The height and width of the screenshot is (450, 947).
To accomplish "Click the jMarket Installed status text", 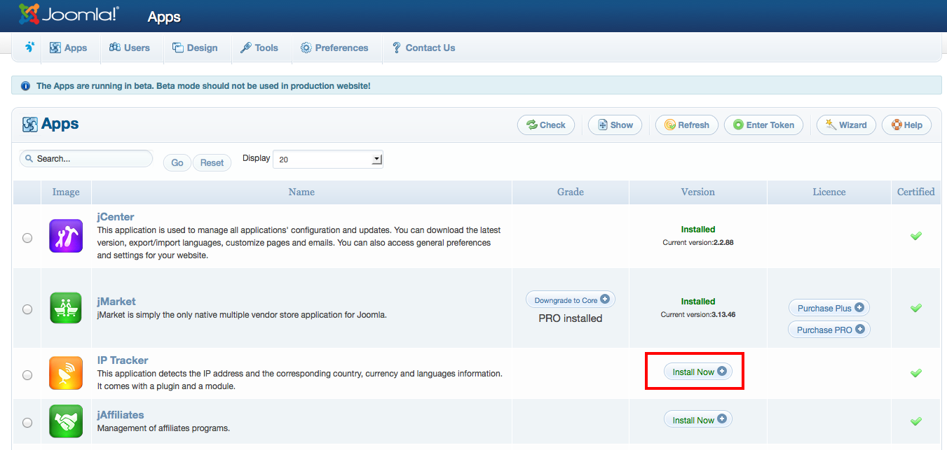I will point(698,302).
